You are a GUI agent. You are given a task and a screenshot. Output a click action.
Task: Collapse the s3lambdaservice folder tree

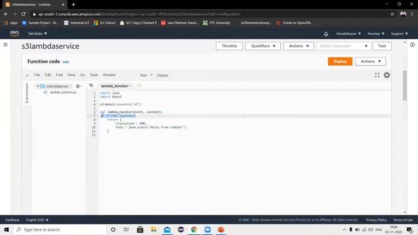click(38, 86)
